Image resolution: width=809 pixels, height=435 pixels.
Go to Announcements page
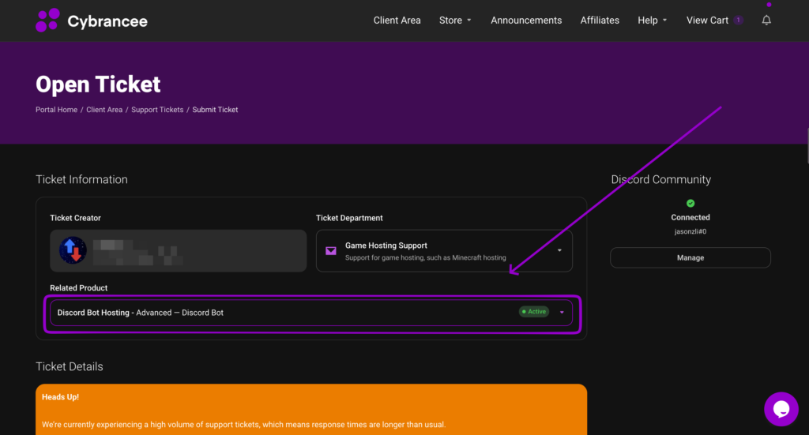pos(525,20)
